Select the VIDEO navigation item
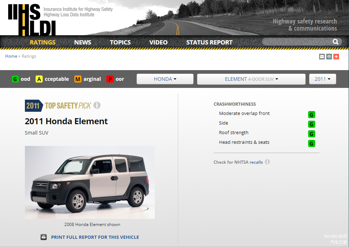 point(158,42)
